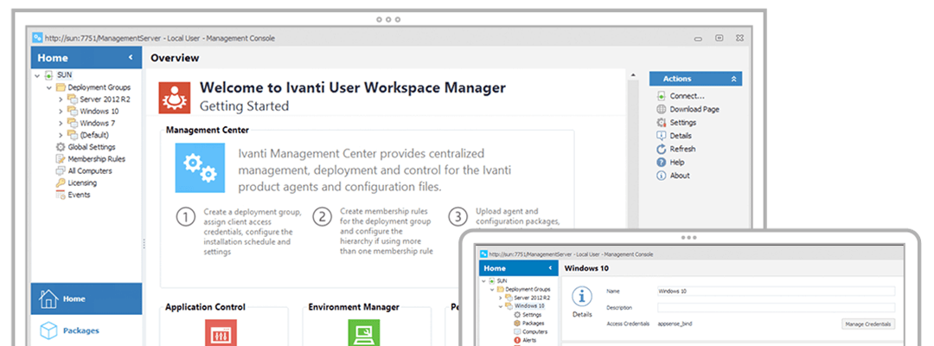Collapse the Home pane in the Overview window
The image size is (934, 346).
(131, 58)
